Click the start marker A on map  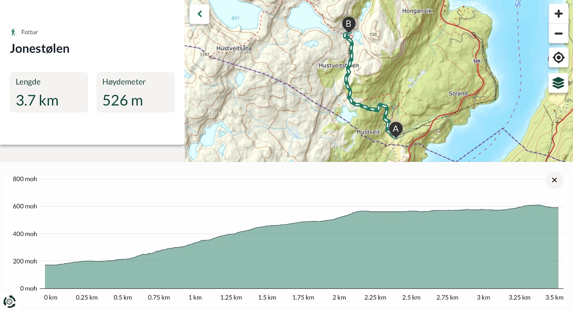click(x=396, y=129)
